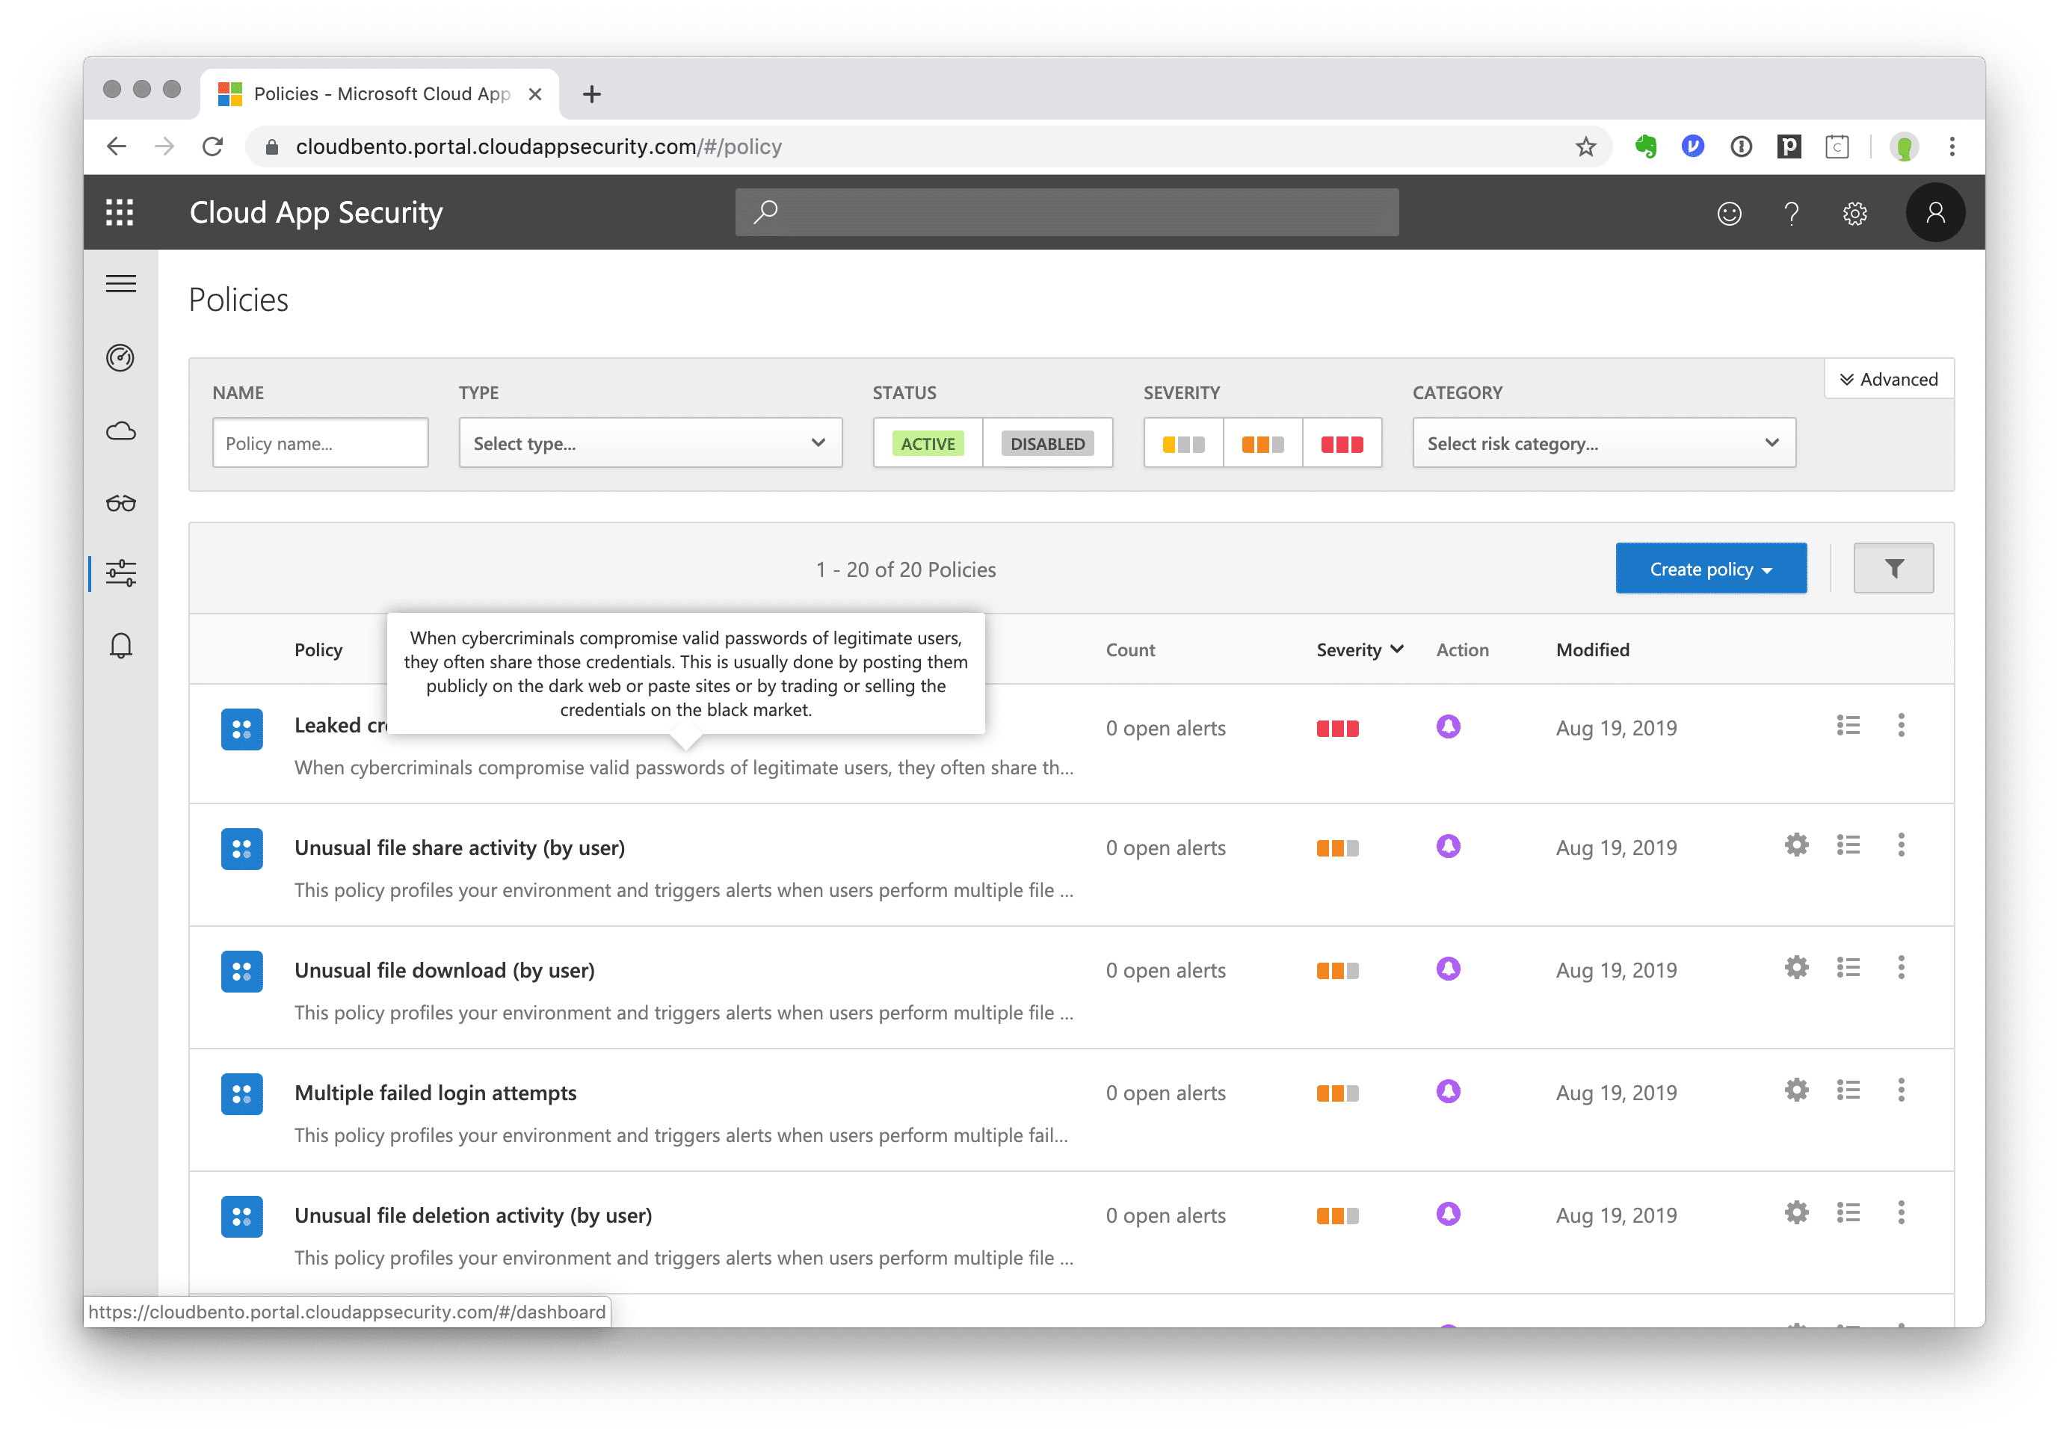Open more options for Unusual file download

(x=1901, y=968)
